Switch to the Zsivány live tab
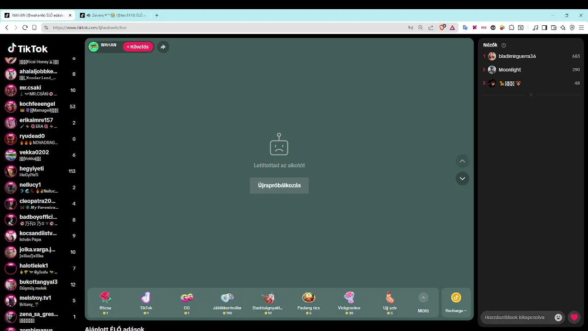This screenshot has width=588, height=331. pyautogui.click(x=113, y=15)
